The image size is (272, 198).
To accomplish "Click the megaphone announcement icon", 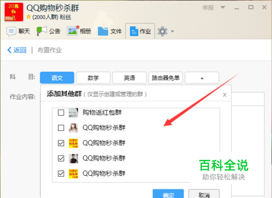I will [41, 31].
